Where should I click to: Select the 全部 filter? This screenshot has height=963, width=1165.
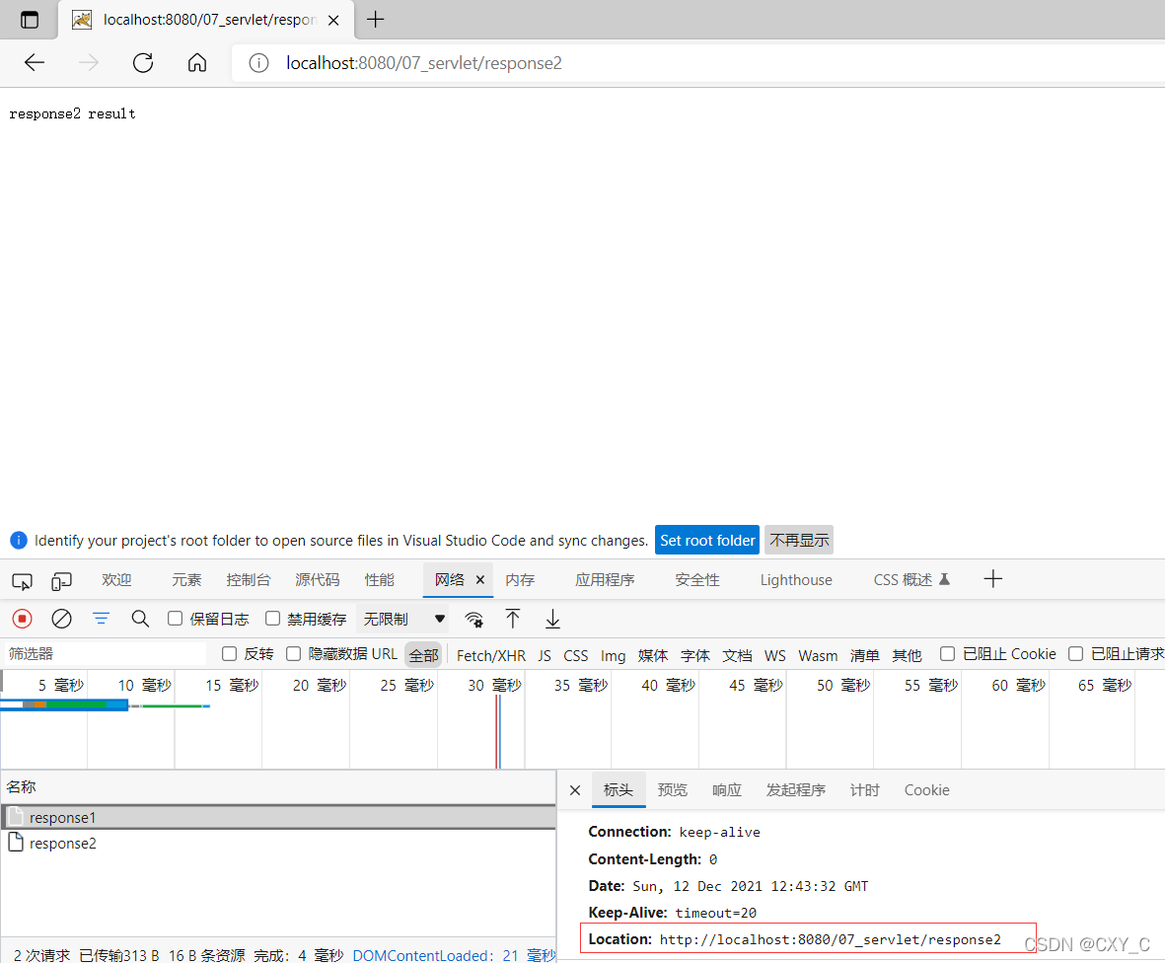423,655
